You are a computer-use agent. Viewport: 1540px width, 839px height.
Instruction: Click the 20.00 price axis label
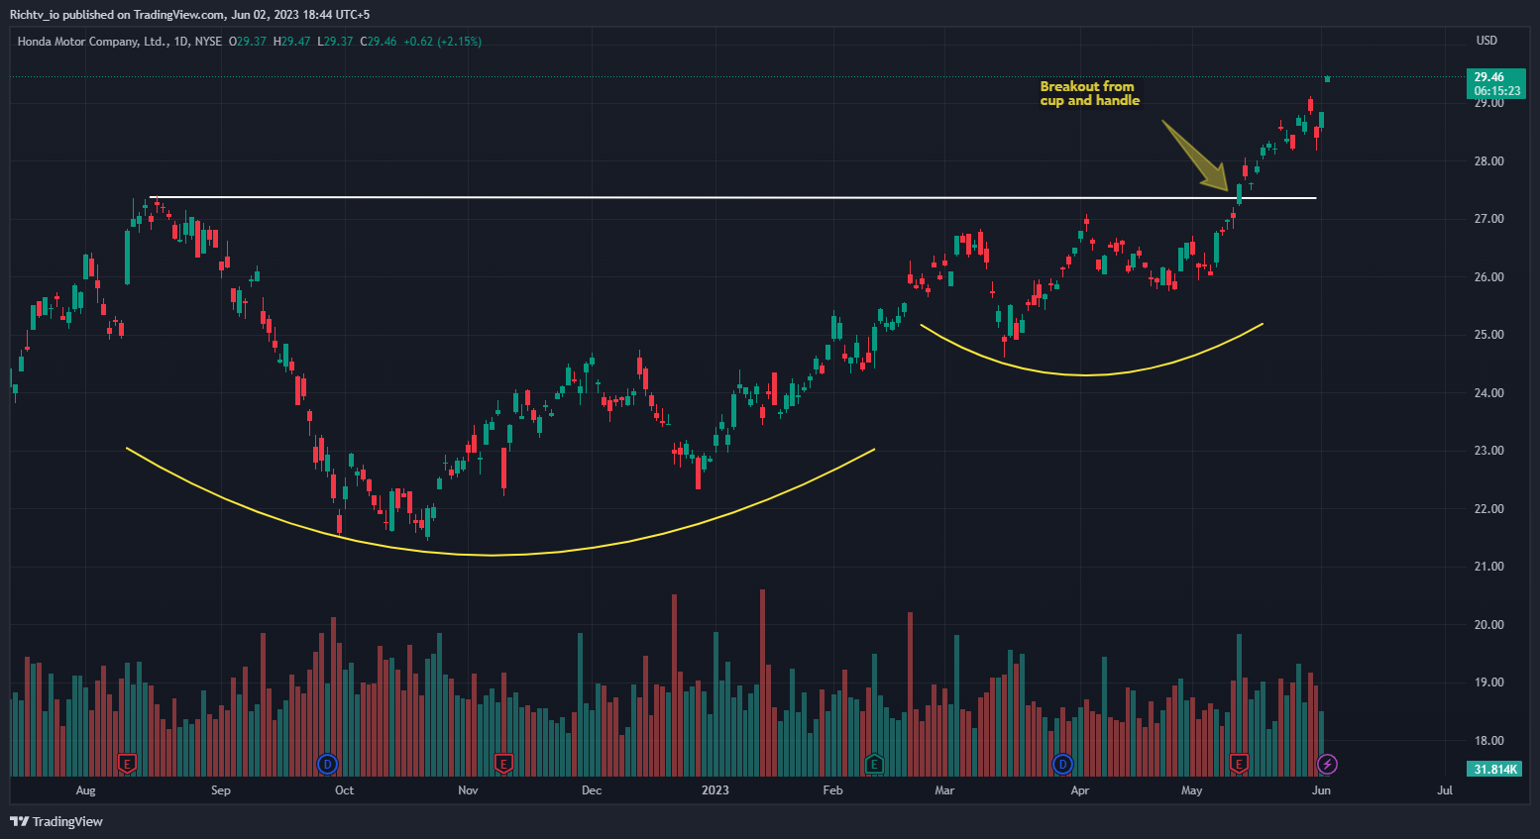(1488, 625)
